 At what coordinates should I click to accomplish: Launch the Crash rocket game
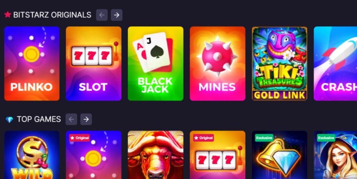(335, 64)
